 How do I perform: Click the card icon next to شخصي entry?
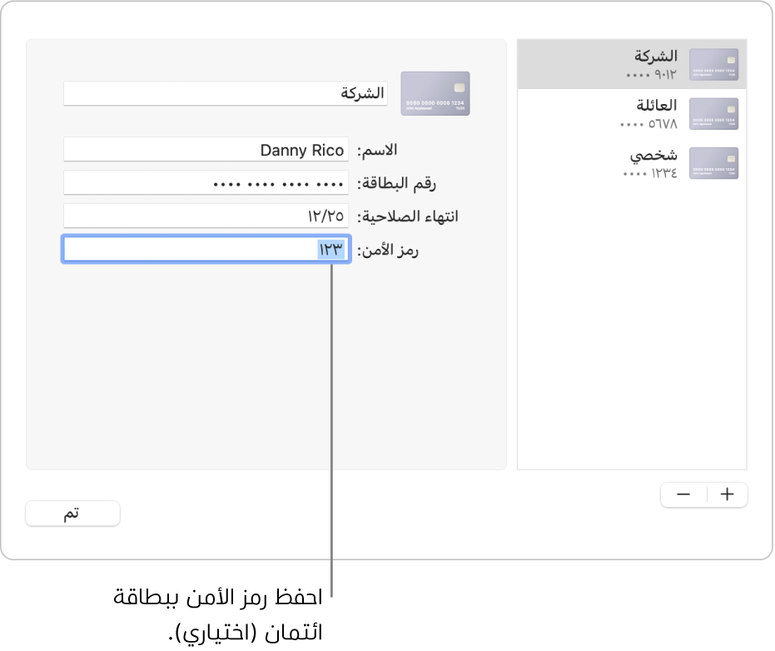[x=714, y=162]
